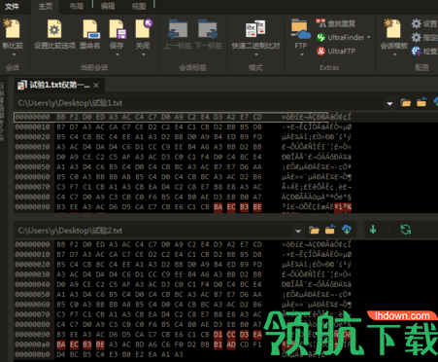This screenshot has height=362, width=438.
Task: Click the 重命名 rename session icon
Action: [90, 30]
